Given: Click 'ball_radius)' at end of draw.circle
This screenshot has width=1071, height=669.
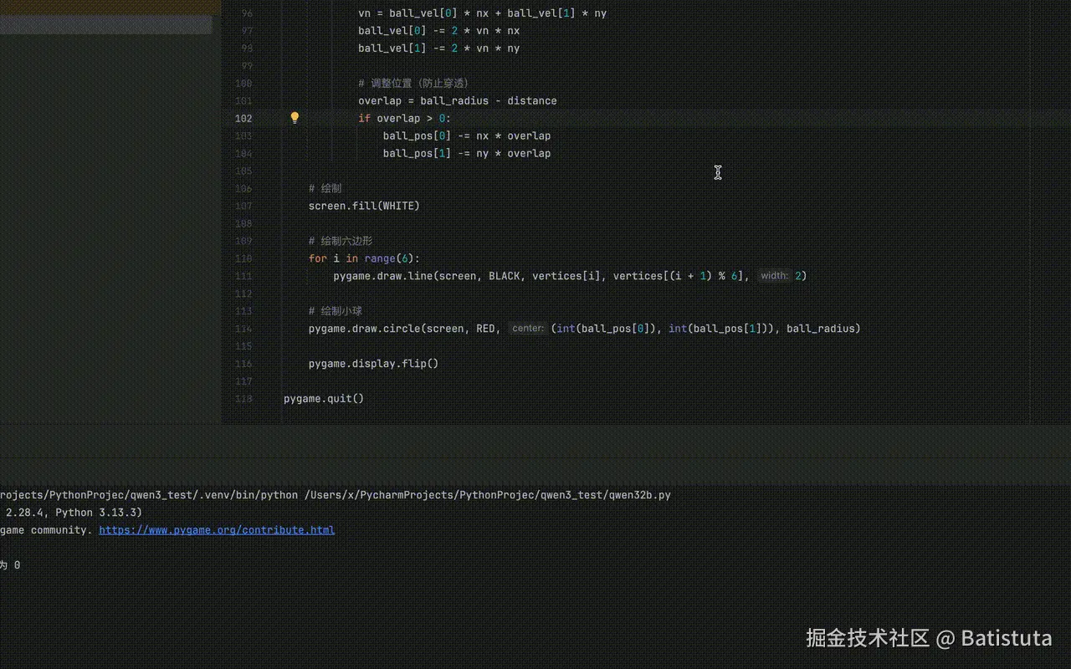Looking at the screenshot, I should [x=823, y=329].
